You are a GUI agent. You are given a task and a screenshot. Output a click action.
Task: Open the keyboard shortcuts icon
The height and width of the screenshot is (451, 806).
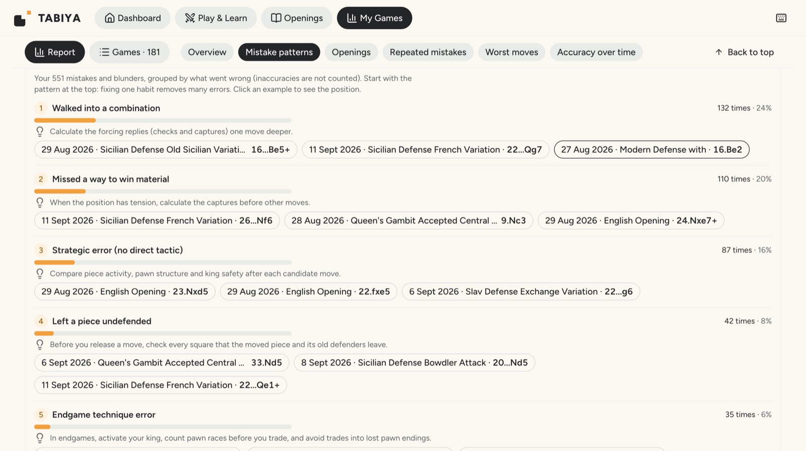coord(781,18)
